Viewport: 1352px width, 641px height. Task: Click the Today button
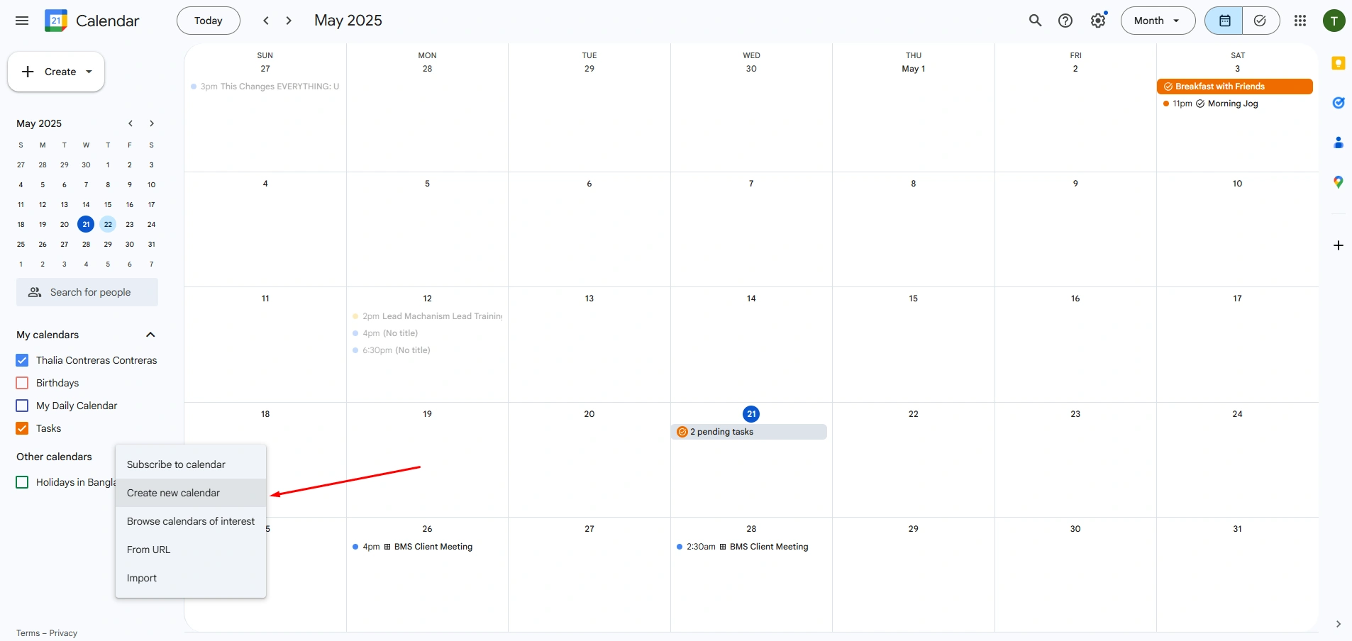point(208,21)
